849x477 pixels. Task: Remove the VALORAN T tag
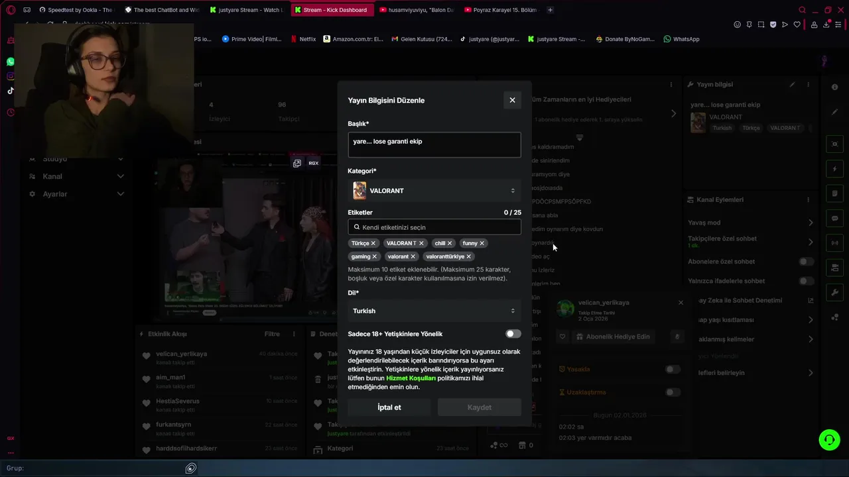coord(421,243)
